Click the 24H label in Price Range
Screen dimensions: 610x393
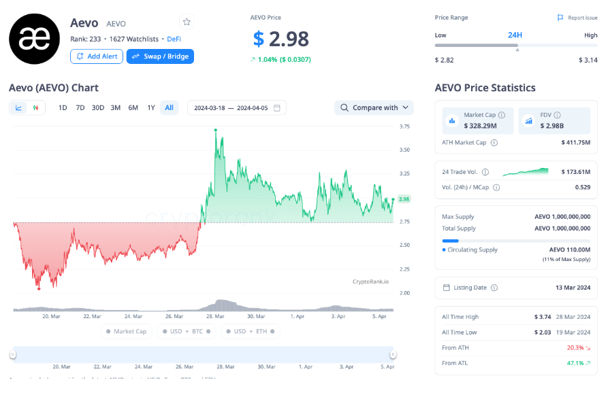[x=515, y=35]
